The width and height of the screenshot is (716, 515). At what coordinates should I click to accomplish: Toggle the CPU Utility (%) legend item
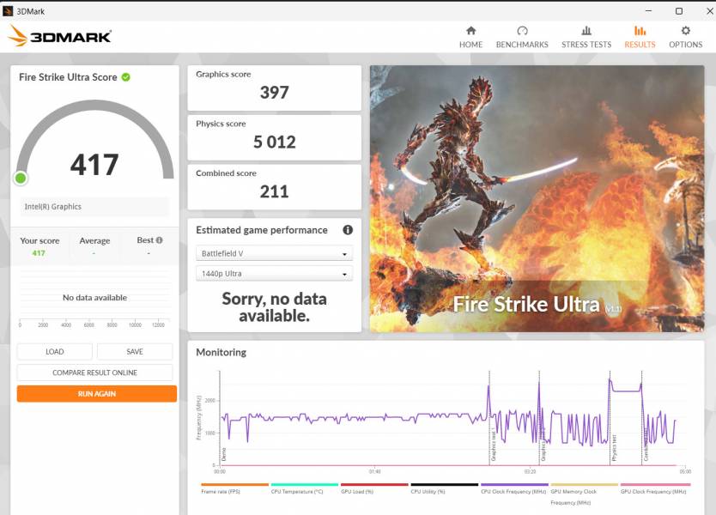(444, 488)
